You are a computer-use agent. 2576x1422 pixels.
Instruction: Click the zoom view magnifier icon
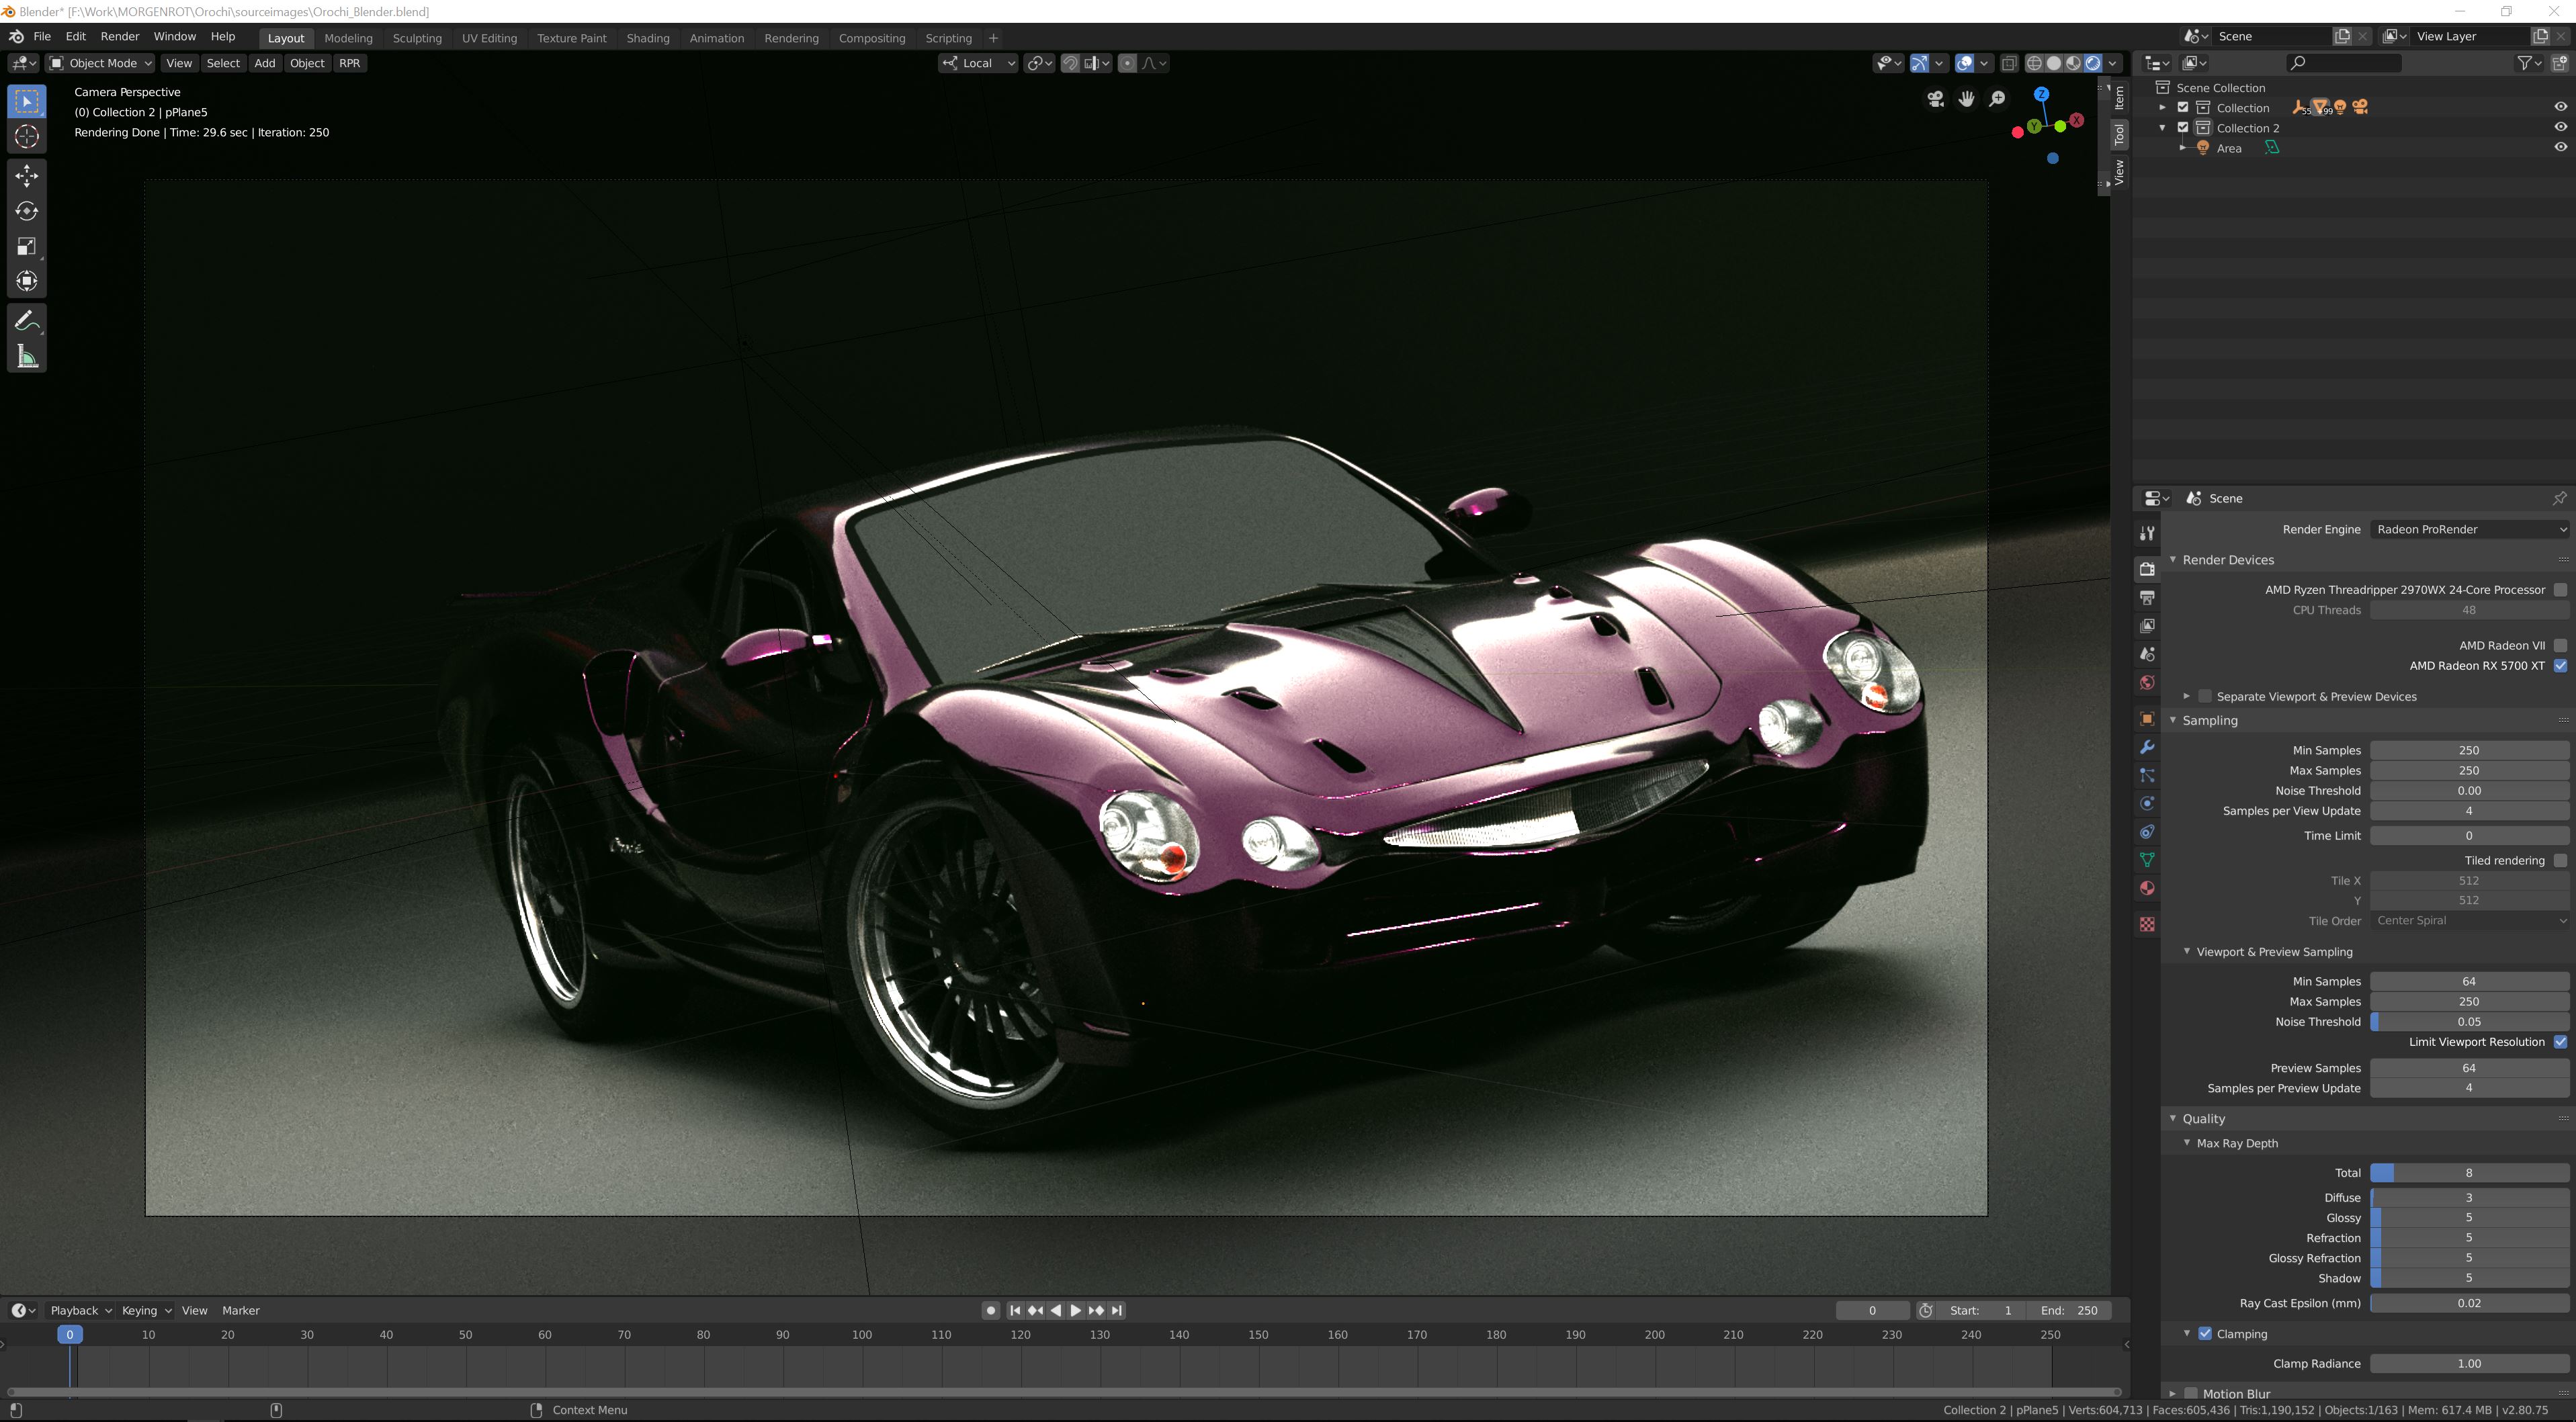coord(1997,98)
